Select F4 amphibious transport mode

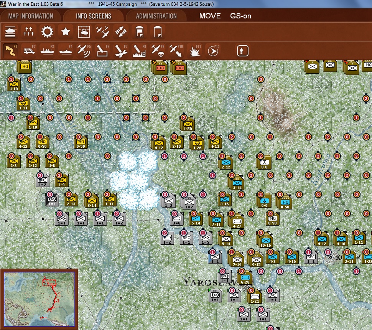tap(66, 51)
